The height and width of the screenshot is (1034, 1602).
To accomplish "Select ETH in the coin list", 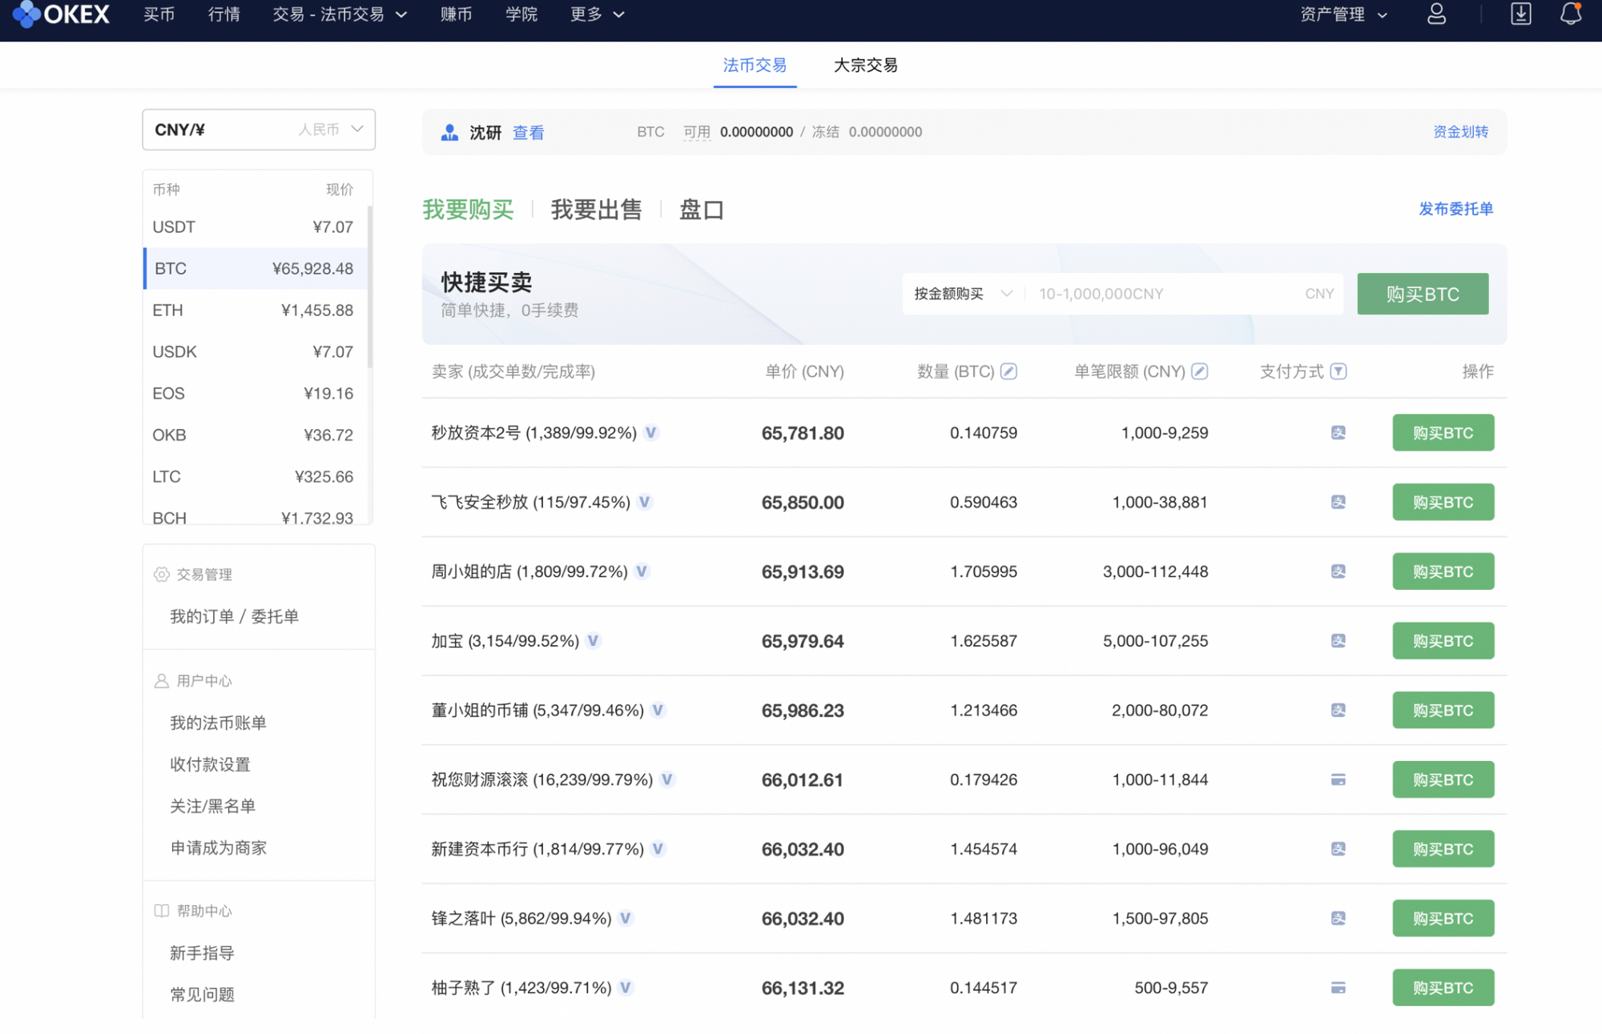I will click(256, 311).
